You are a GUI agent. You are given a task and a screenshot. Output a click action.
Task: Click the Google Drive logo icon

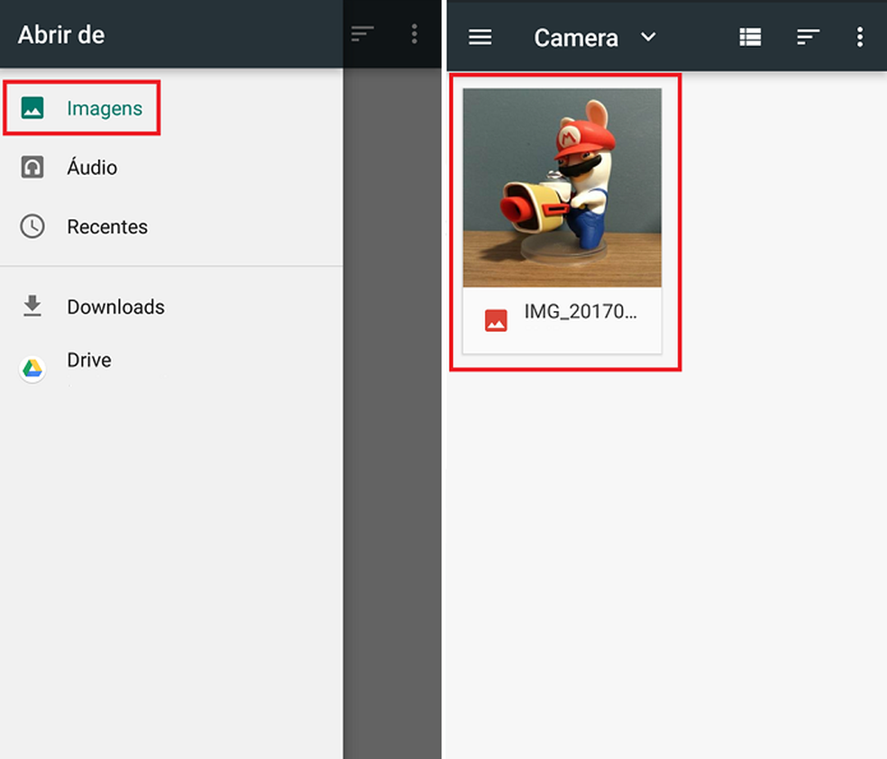[x=32, y=369]
